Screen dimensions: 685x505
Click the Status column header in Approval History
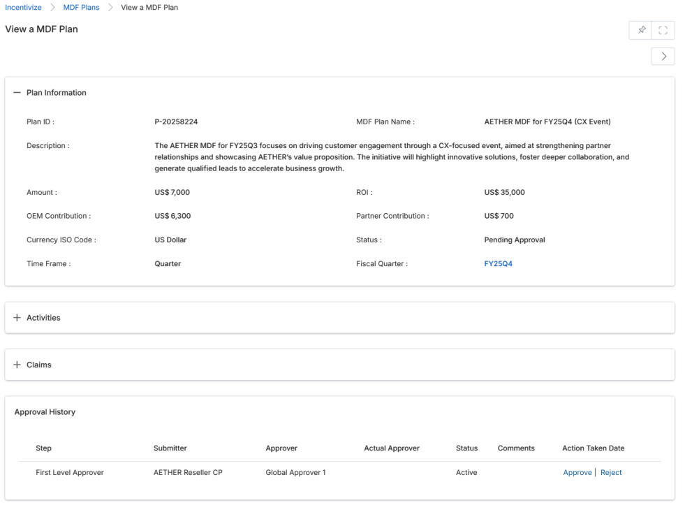[x=466, y=448]
